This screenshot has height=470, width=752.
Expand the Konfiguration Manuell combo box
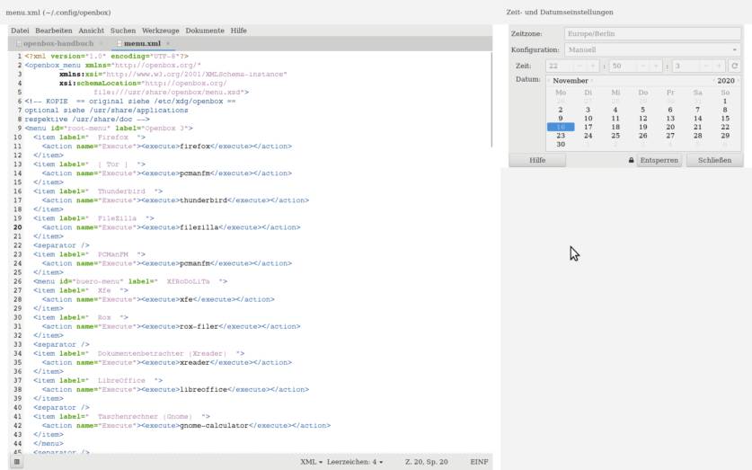click(652, 49)
